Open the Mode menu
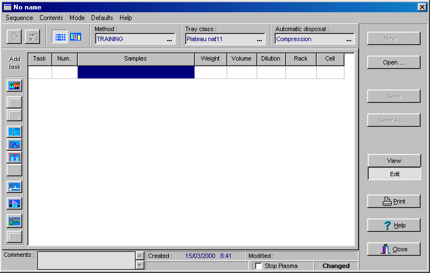The image size is (430, 273). (77, 18)
